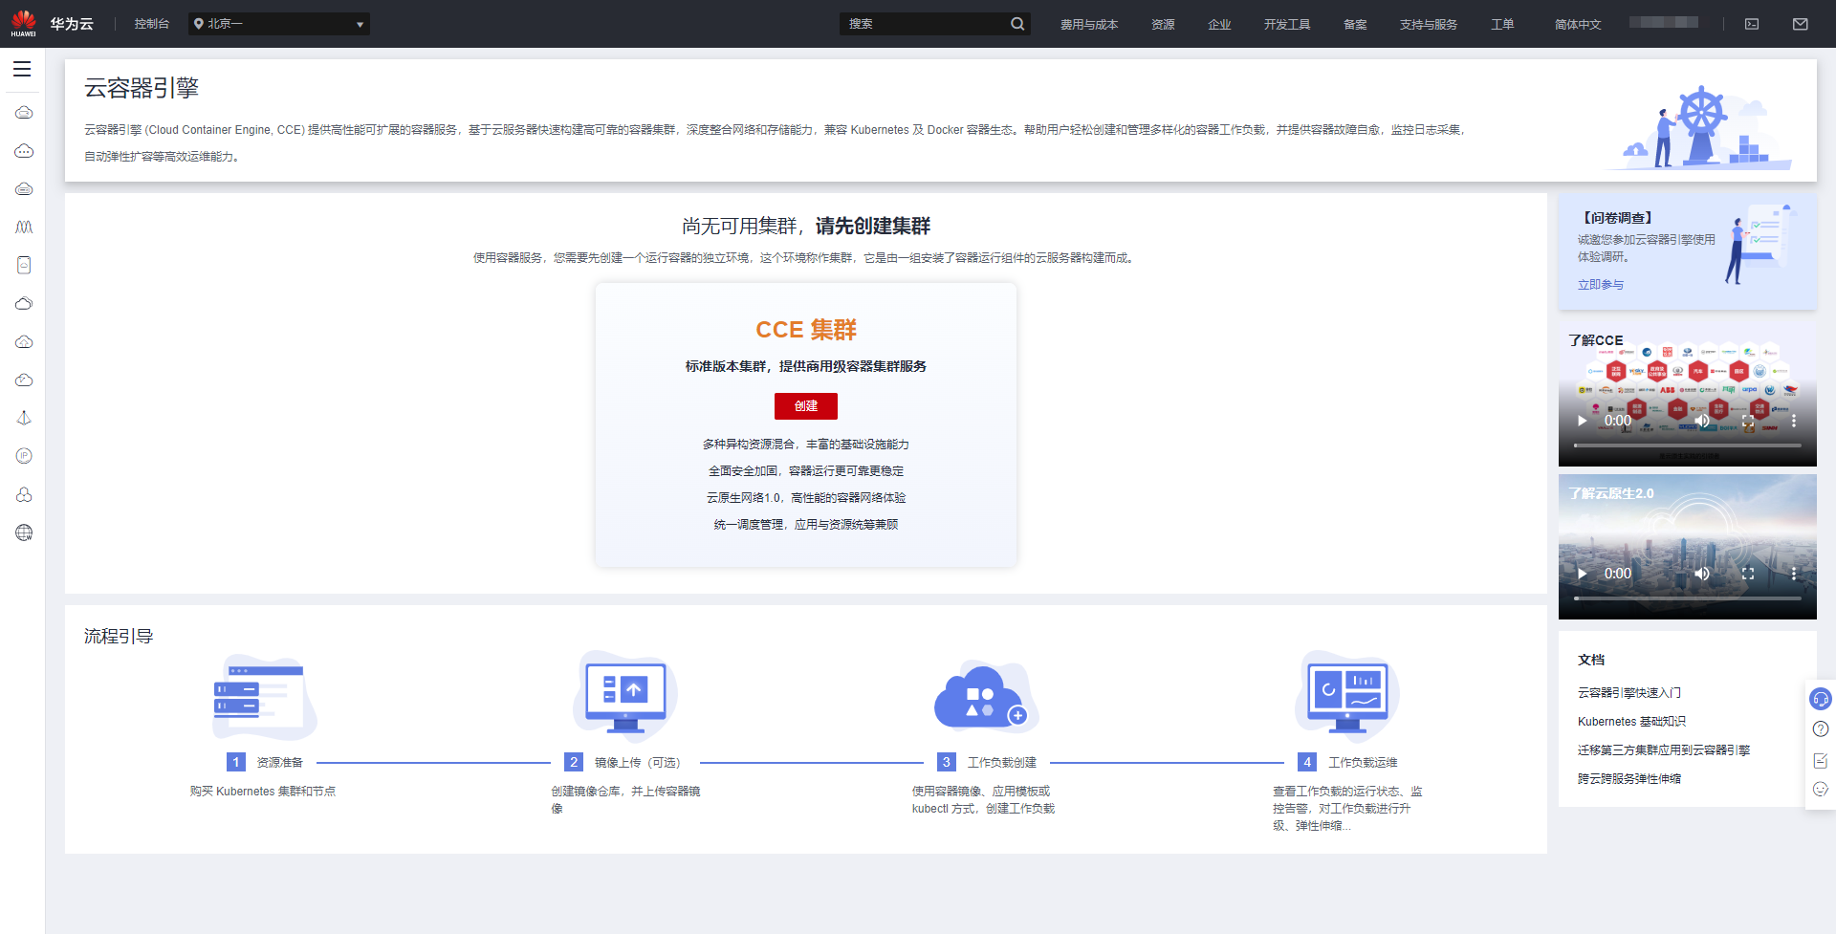Click the 资源准备 step illustration
The height and width of the screenshot is (934, 1836).
tap(264, 697)
